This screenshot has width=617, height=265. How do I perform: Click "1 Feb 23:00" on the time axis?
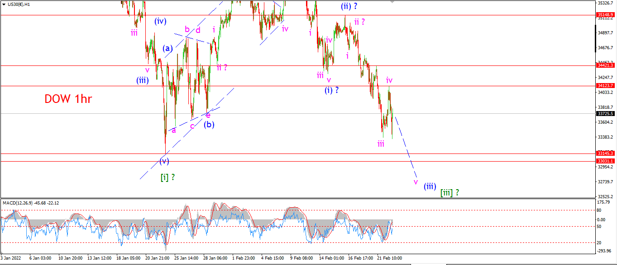click(244, 258)
